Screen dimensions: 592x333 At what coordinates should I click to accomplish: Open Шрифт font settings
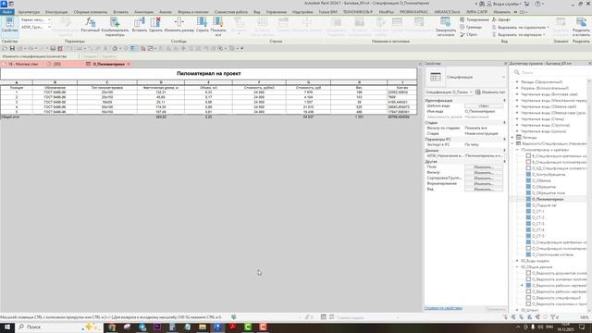501,19
